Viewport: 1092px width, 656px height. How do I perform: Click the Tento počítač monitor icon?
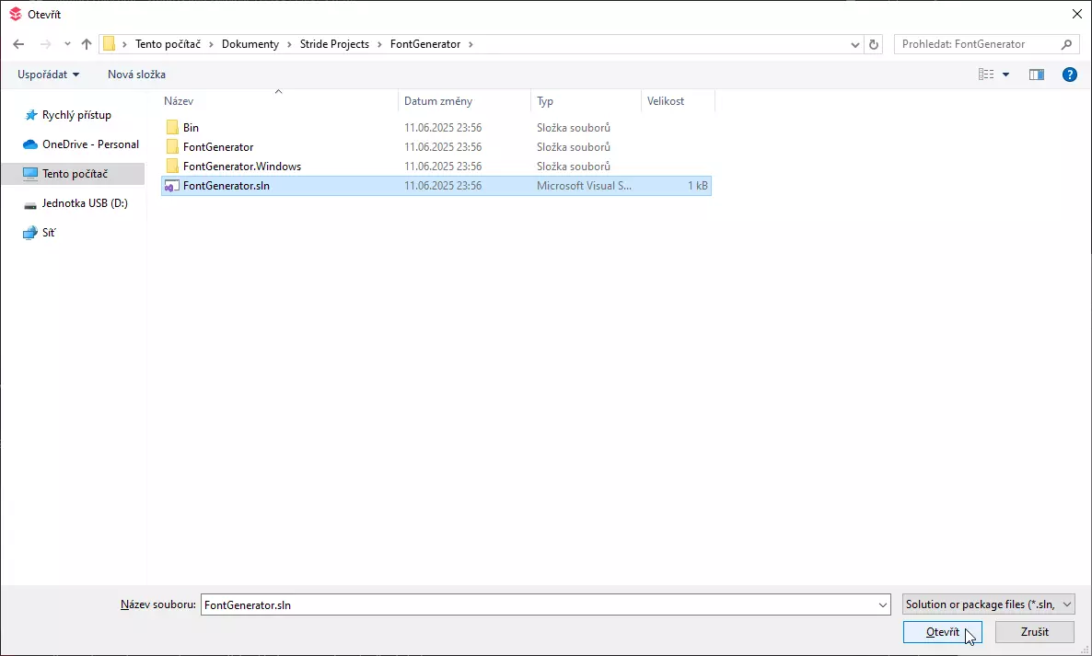click(30, 174)
